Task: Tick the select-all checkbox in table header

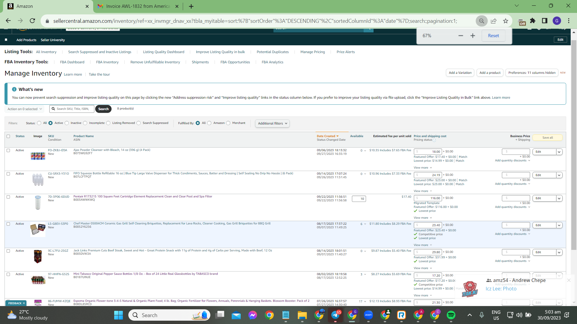Action: (x=8, y=136)
